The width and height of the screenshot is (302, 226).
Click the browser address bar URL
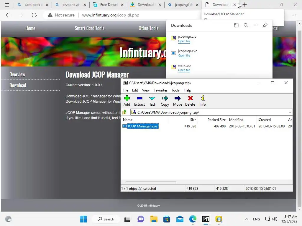pyautogui.click(x=111, y=15)
